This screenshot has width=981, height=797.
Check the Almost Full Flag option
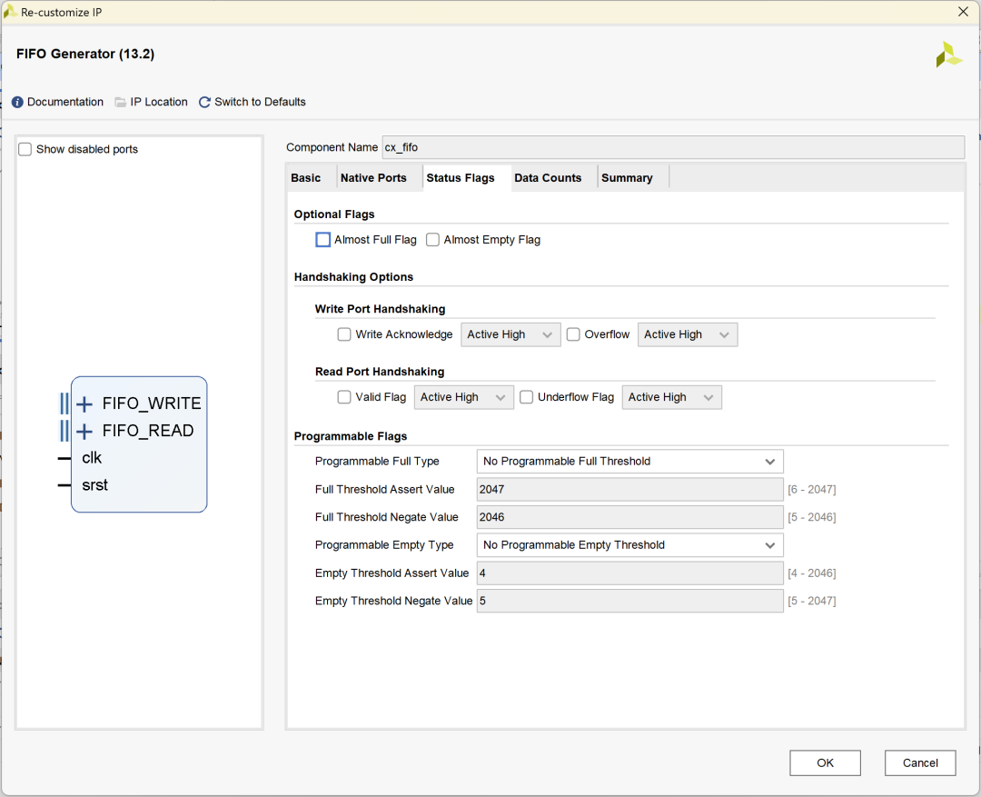click(322, 240)
